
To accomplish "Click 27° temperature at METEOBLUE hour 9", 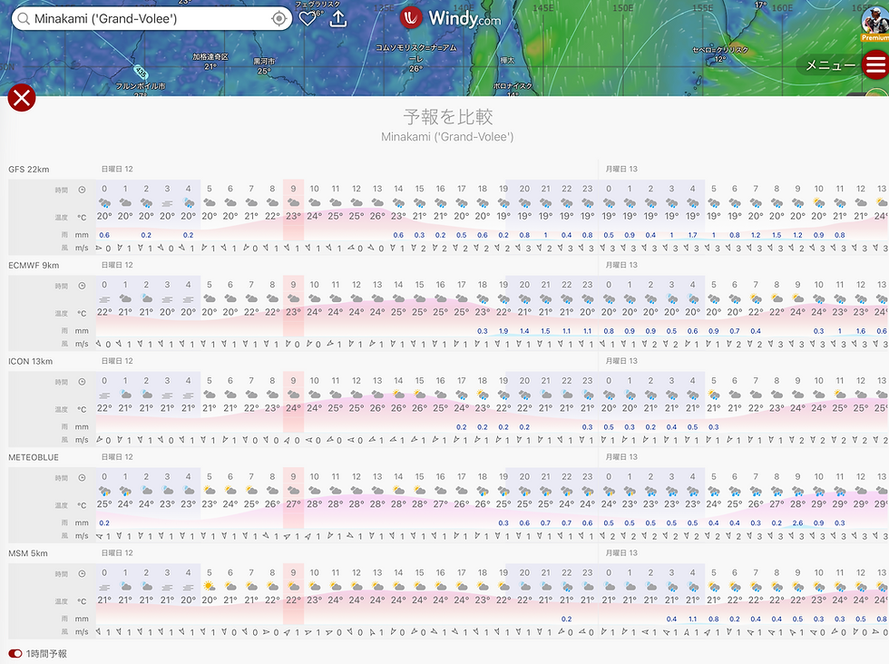I will tap(293, 504).
